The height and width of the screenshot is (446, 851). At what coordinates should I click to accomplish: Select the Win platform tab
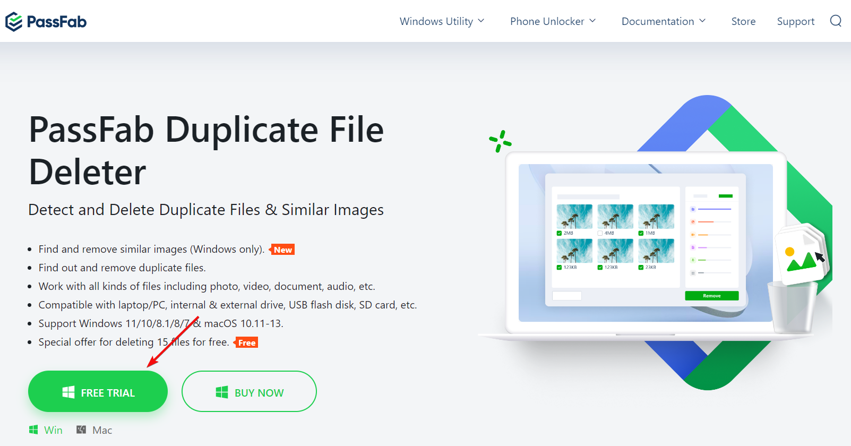click(x=46, y=430)
